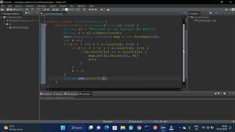The width and height of the screenshot is (235, 132).
Task: Select the CountCharacter.java editor tab
Action: click(53, 14)
